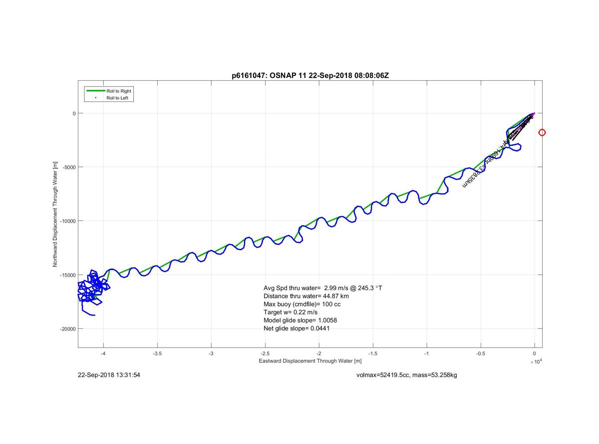Click the "Eastward Displacement Through Water [m]" axis label
Viewport: 599px width, 444px height.
tap(310, 361)
